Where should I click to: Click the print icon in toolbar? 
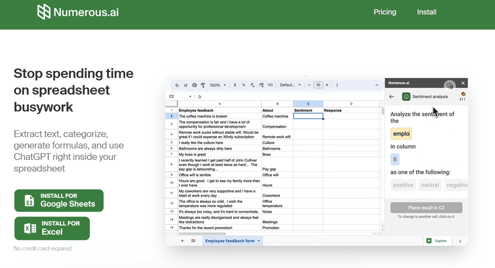(x=194, y=85)
